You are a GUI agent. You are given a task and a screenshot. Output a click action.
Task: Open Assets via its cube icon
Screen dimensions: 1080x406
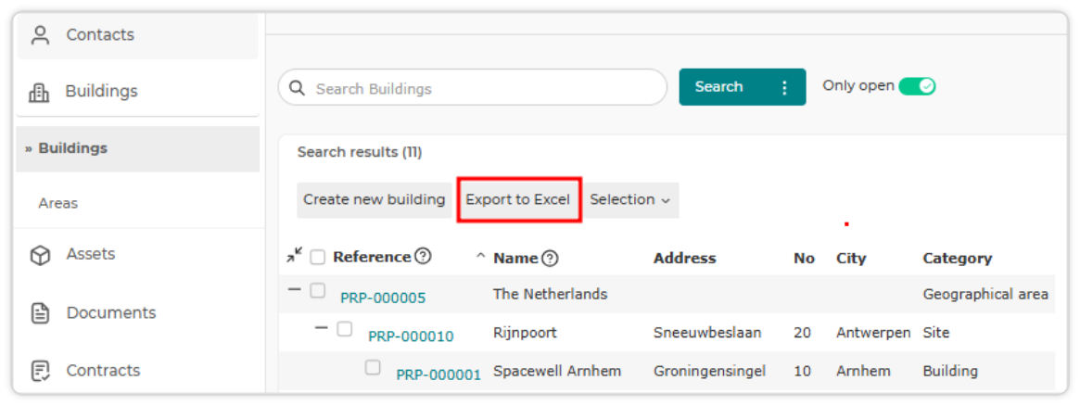click(41, 255)
